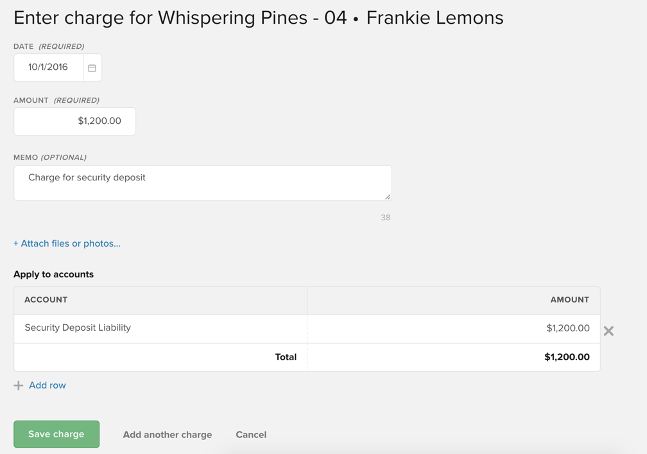The height and width of the screenshot is (454, 647).
Task: Cancel entering the charge
Action: coord(251,435)
